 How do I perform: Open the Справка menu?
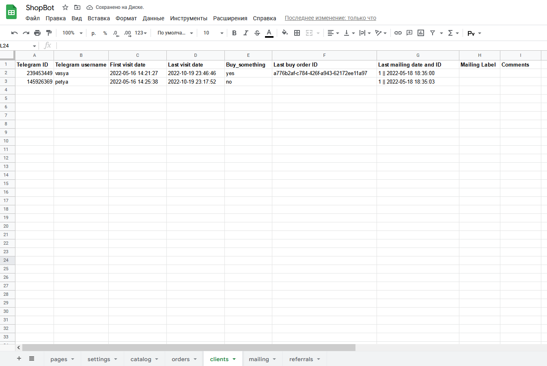[x=265, y=18]
